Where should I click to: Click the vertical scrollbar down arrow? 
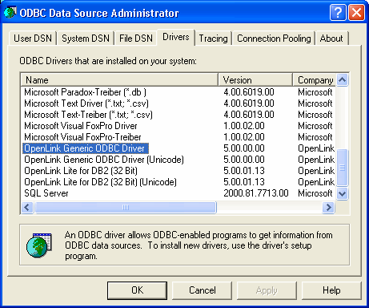click(342, 193)
